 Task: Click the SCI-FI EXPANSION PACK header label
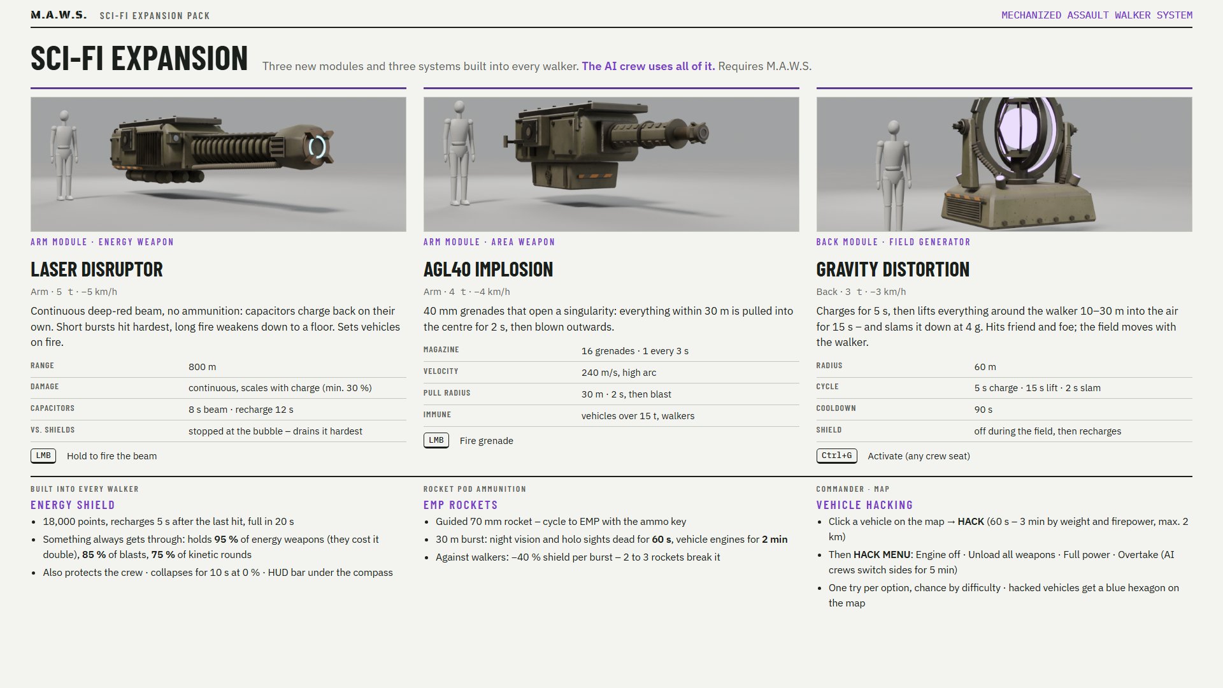click(x=155, y=15)
